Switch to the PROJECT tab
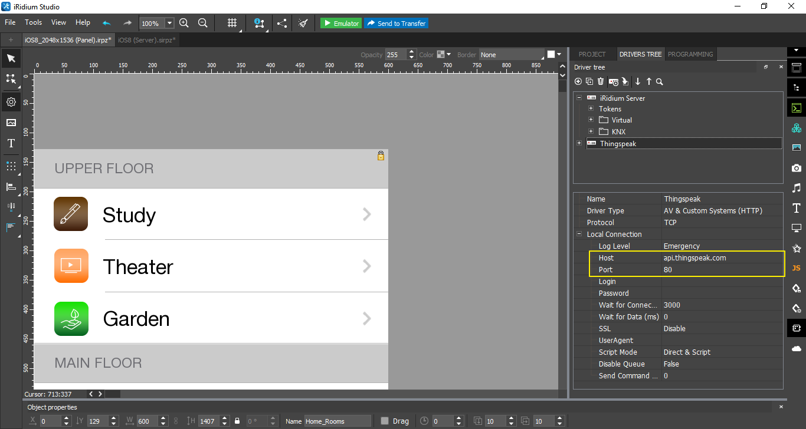Image resolution: width=806 pixels, height=429 pixels. coord(592,54)
